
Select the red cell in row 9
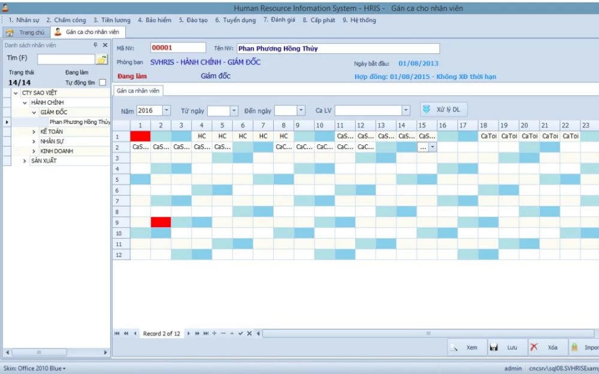tap(161, 222)
